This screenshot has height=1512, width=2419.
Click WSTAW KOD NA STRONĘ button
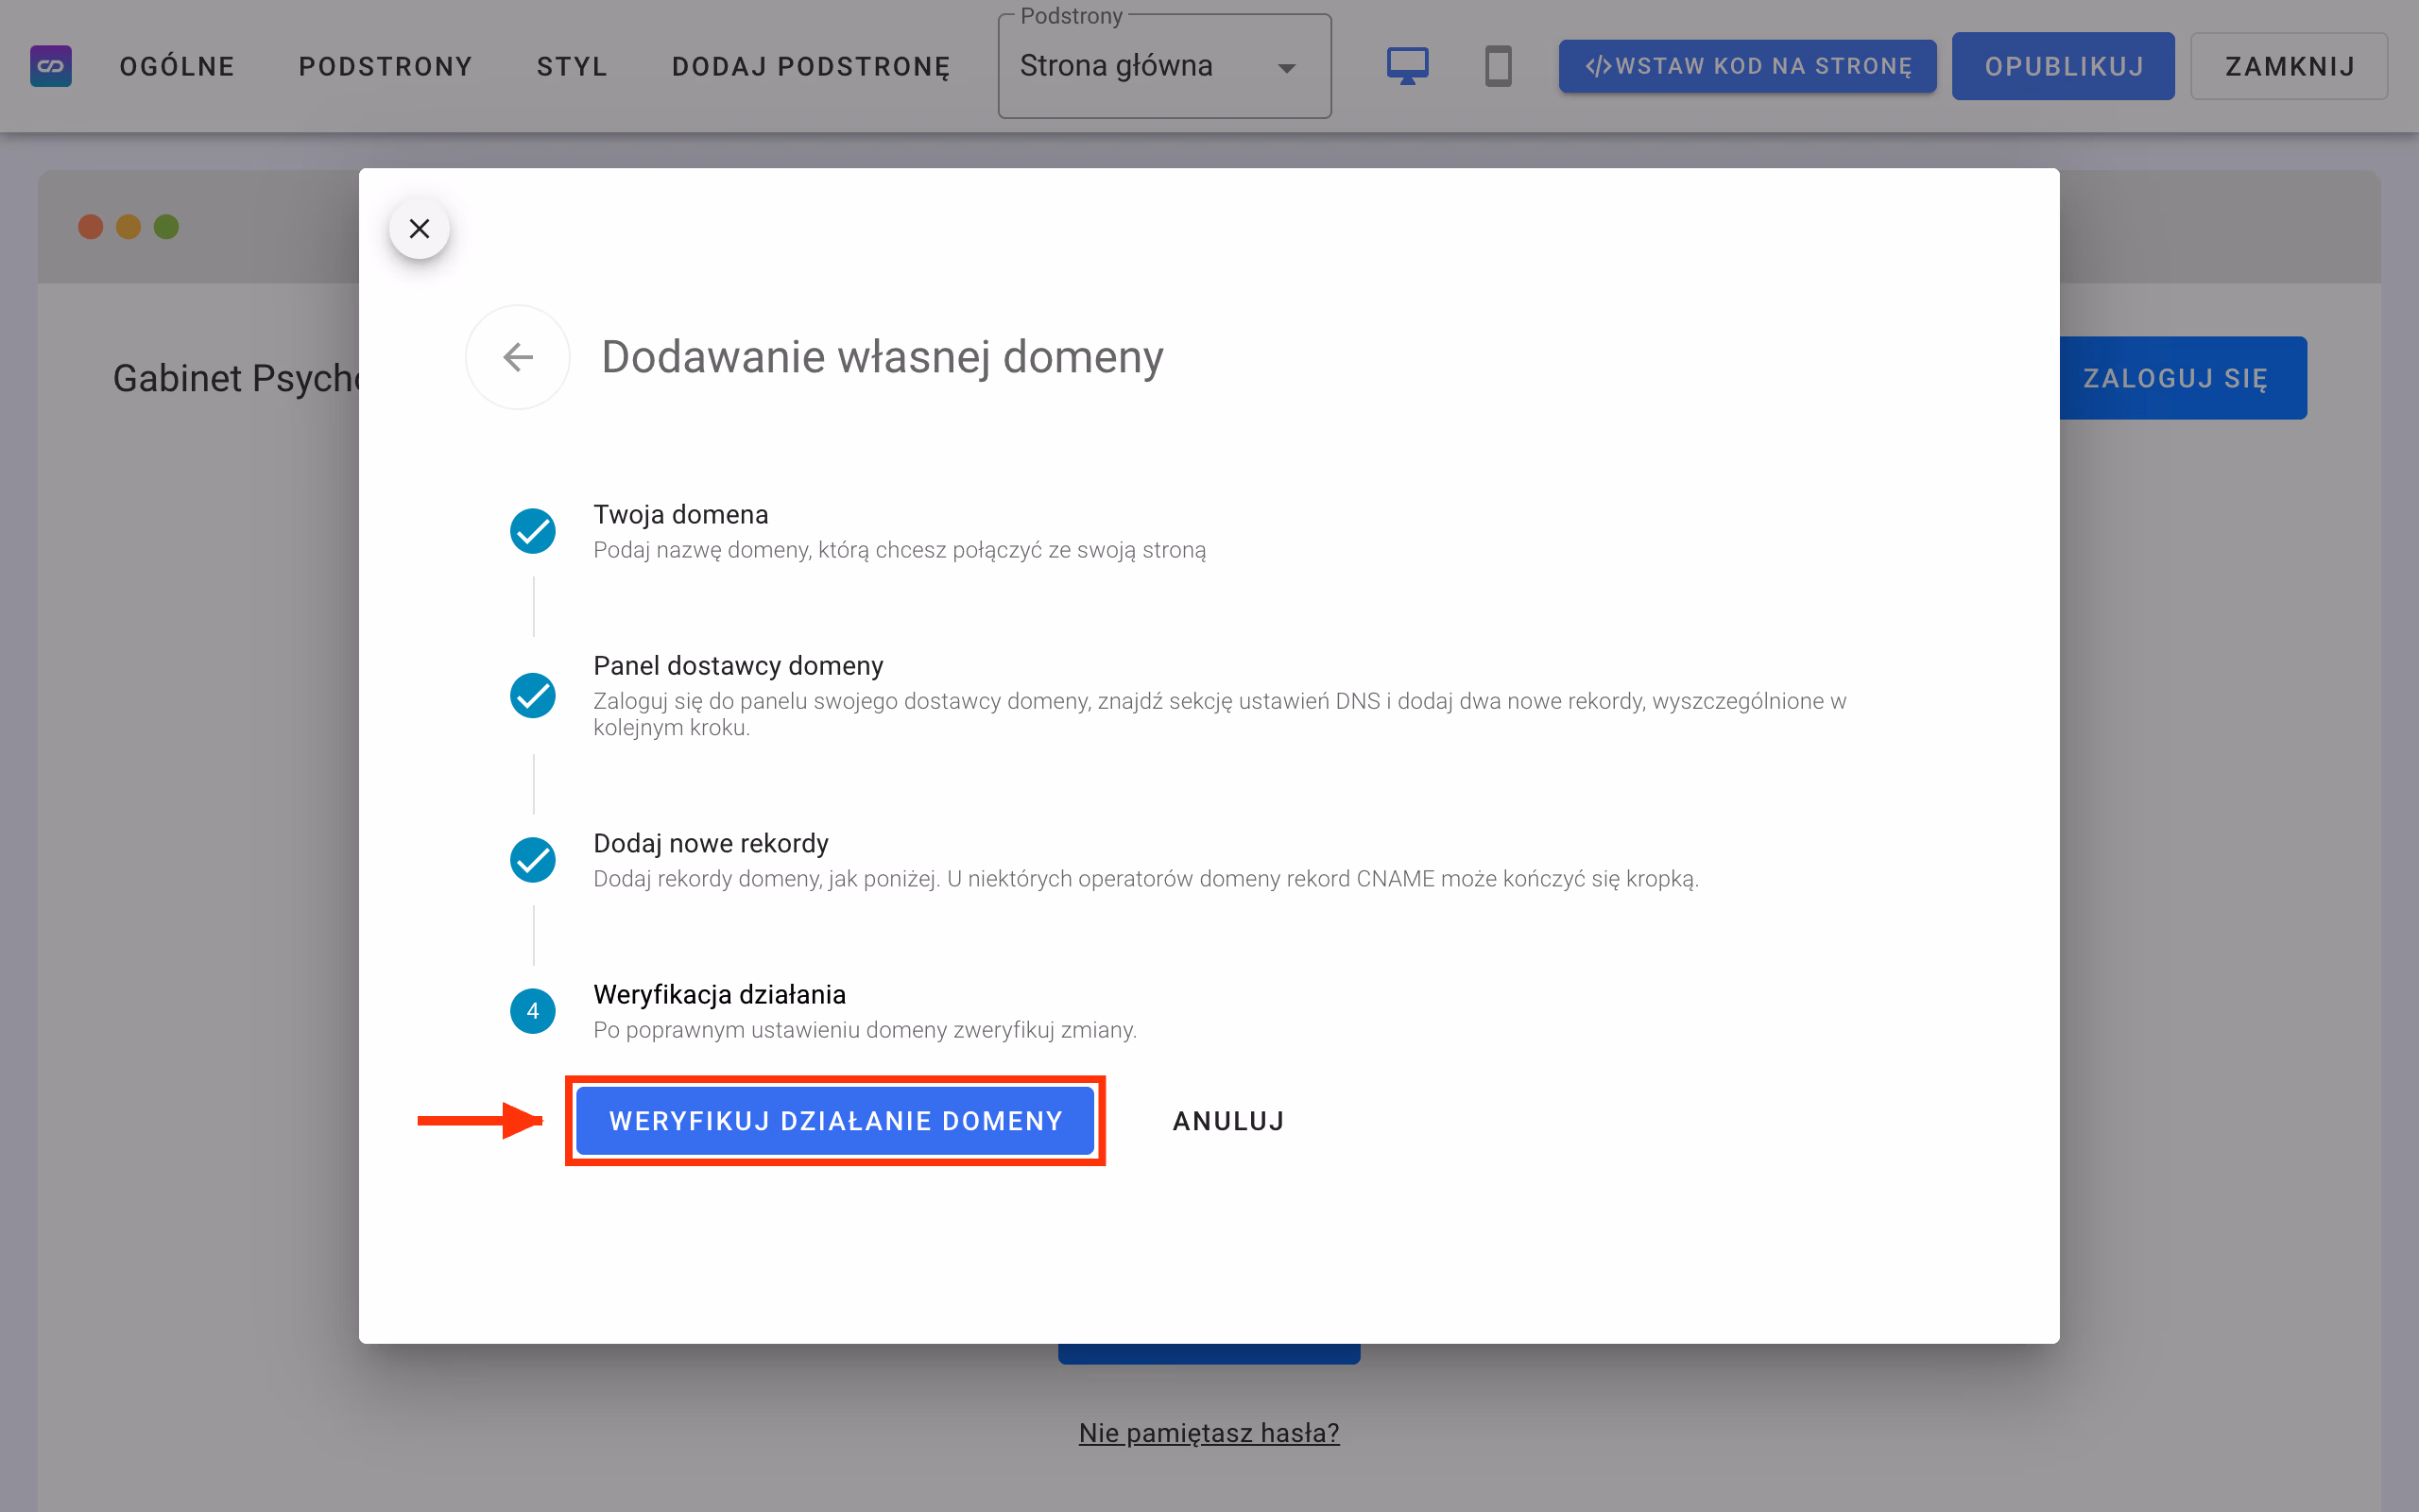click(x=1747, y=66)
